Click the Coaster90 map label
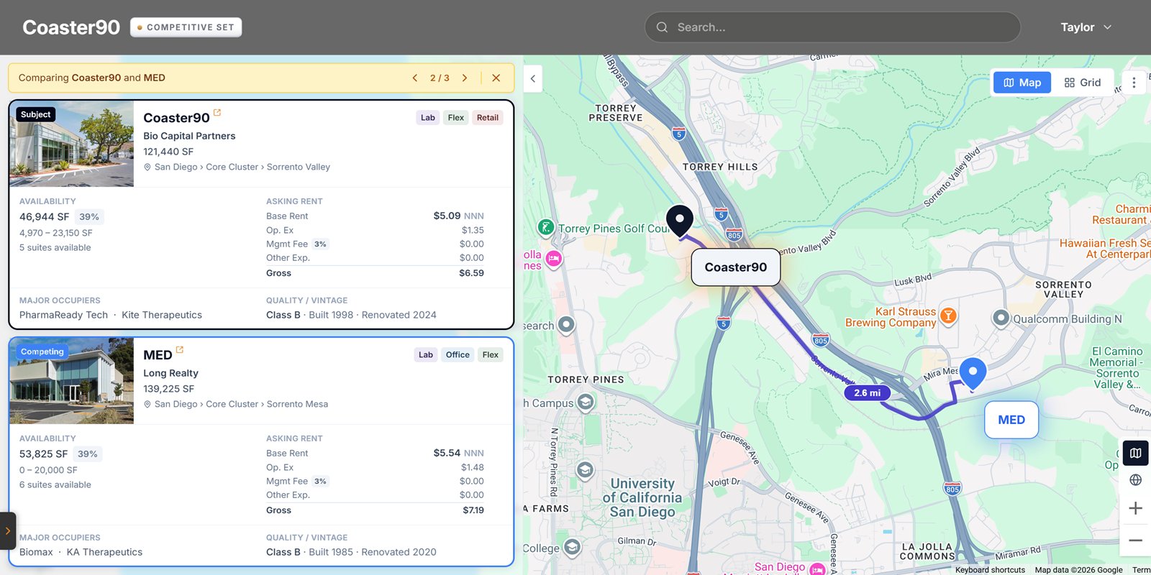The image size is (1151, 575). [736, 267]
